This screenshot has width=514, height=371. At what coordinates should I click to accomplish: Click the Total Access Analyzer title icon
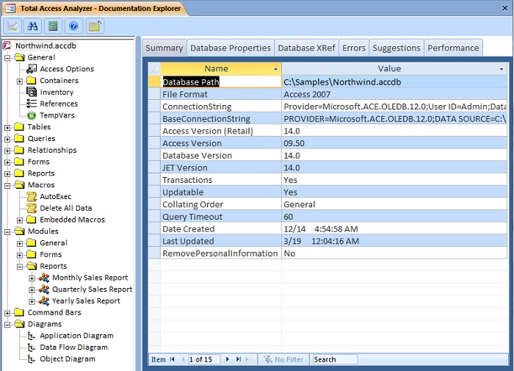(10, 8)
